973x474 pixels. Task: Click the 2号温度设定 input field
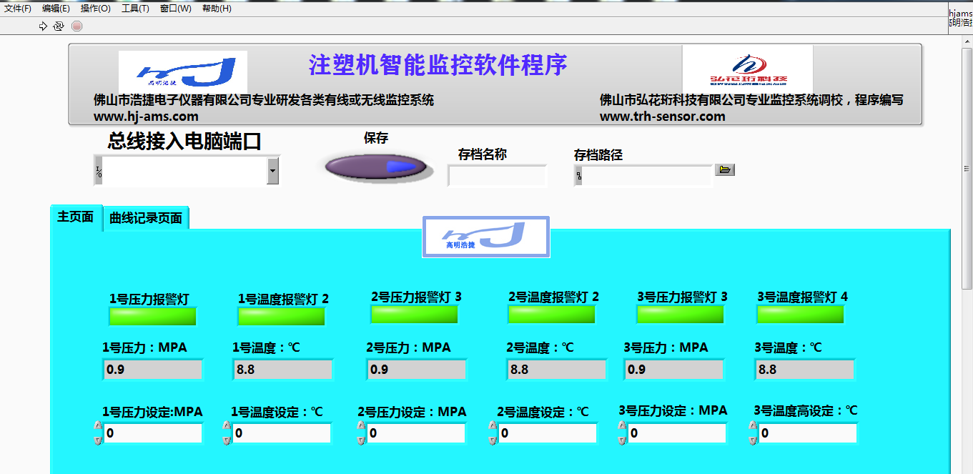548,433
